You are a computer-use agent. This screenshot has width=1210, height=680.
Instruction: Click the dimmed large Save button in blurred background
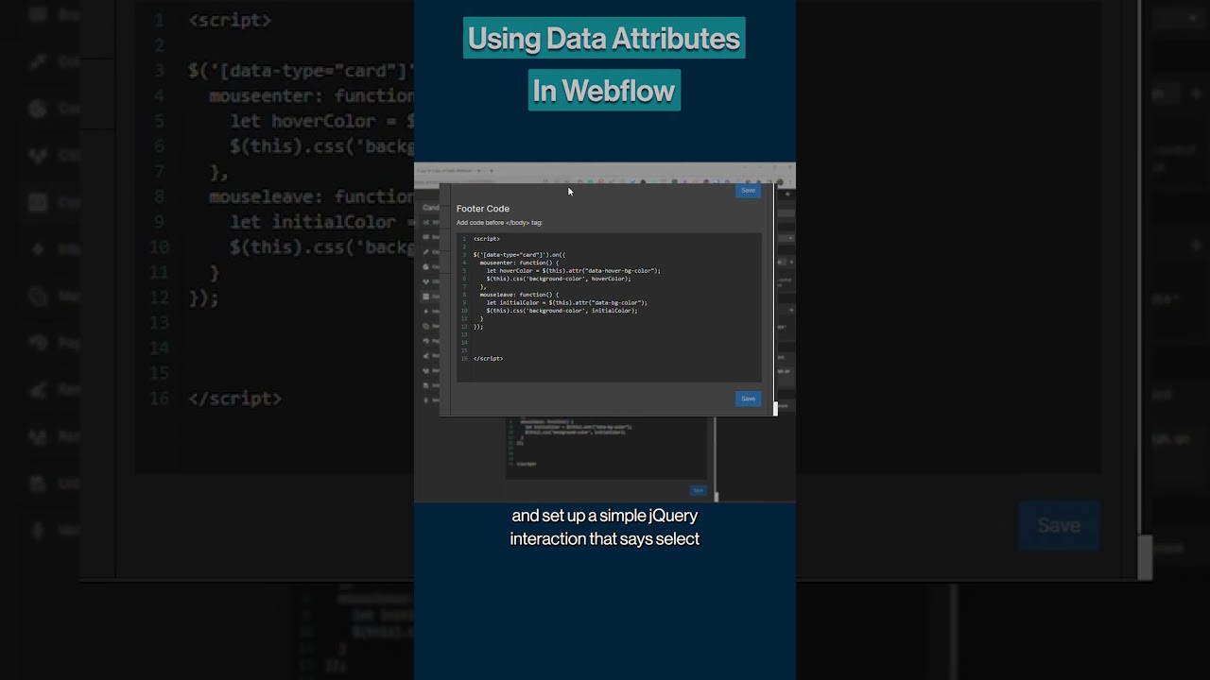coord(1059,525)
